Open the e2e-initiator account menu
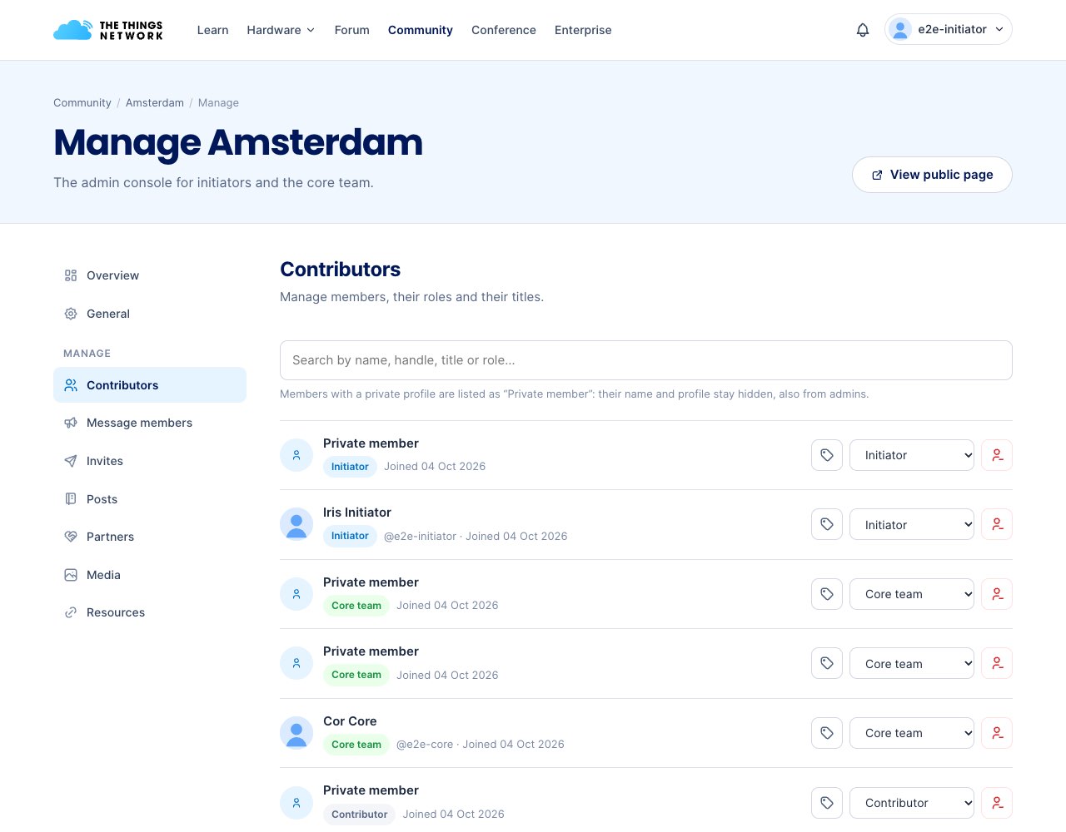1066x832 pixels. [x=949, y=29]
